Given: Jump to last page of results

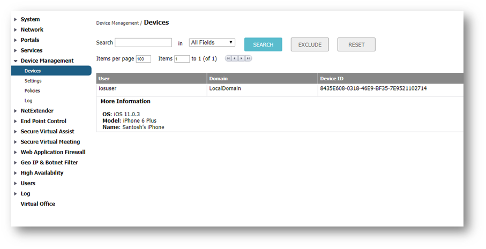Looking at the screenshot, I should pos(248,58).
